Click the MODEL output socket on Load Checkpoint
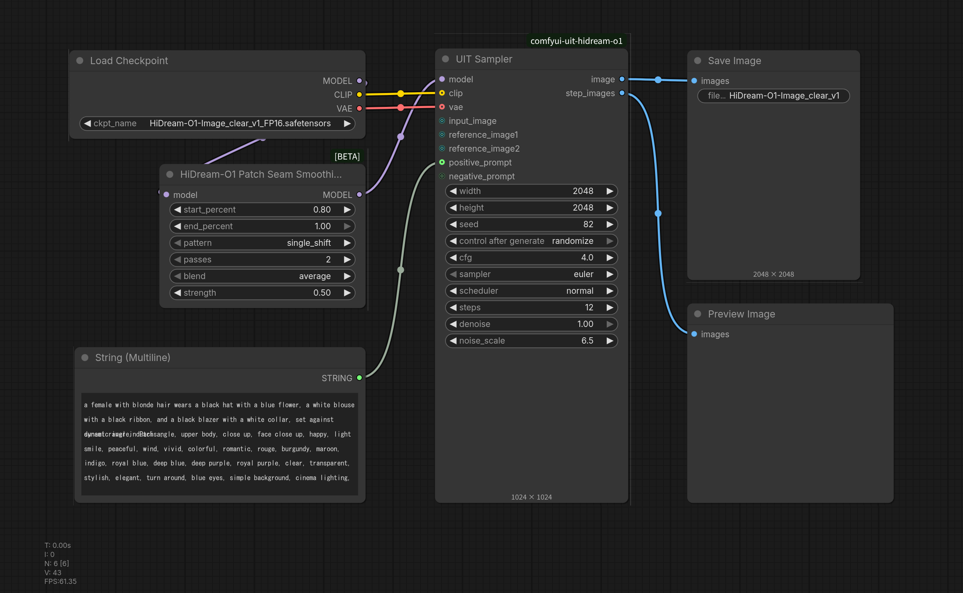The height and width of the screenshot is (593, 963). pos(359,81)
